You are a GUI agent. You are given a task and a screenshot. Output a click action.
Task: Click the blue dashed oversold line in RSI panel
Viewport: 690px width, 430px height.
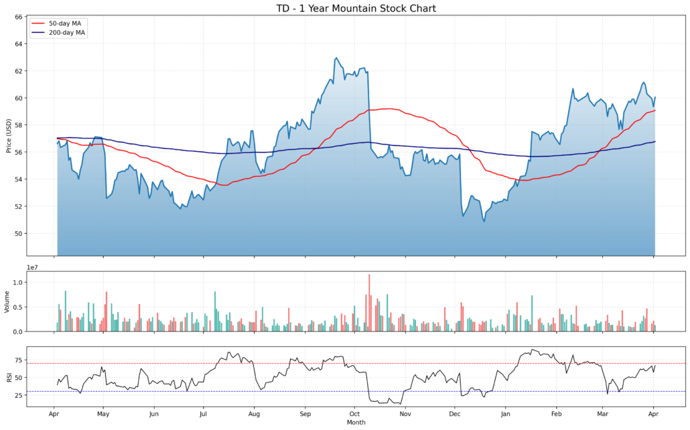pyautogui.click(x=356, y=392)
